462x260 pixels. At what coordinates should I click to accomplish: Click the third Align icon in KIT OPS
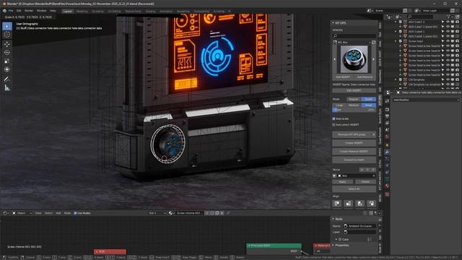(x=359, y=204)
